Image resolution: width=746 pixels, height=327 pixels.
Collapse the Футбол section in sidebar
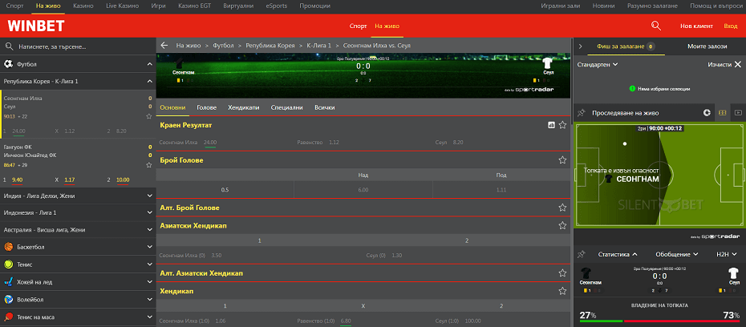149,63
